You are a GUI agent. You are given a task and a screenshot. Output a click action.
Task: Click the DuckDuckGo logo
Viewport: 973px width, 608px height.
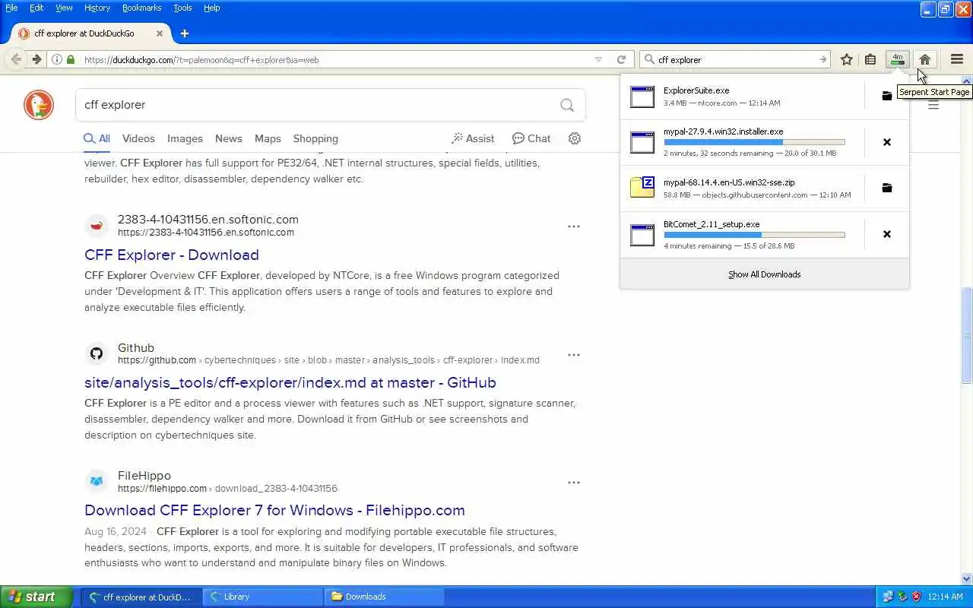39,105
